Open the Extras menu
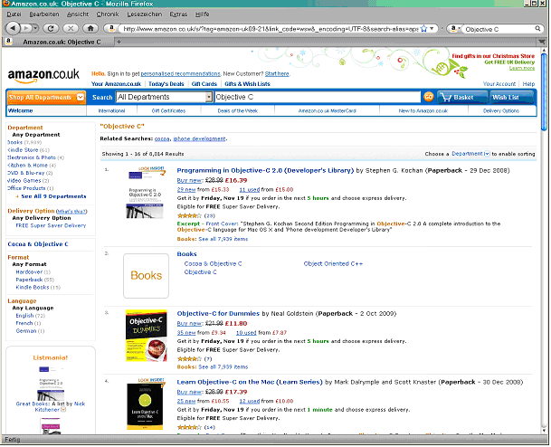This screenshot has height=447, width=551. point(178,14)
